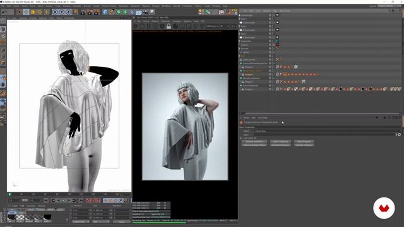Click Octane Live Viewer send scene icon
Viewport: 404px width, 227px height.
coord(136,26)
